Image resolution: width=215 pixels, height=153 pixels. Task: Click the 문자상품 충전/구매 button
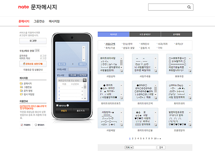click(33, 64)
